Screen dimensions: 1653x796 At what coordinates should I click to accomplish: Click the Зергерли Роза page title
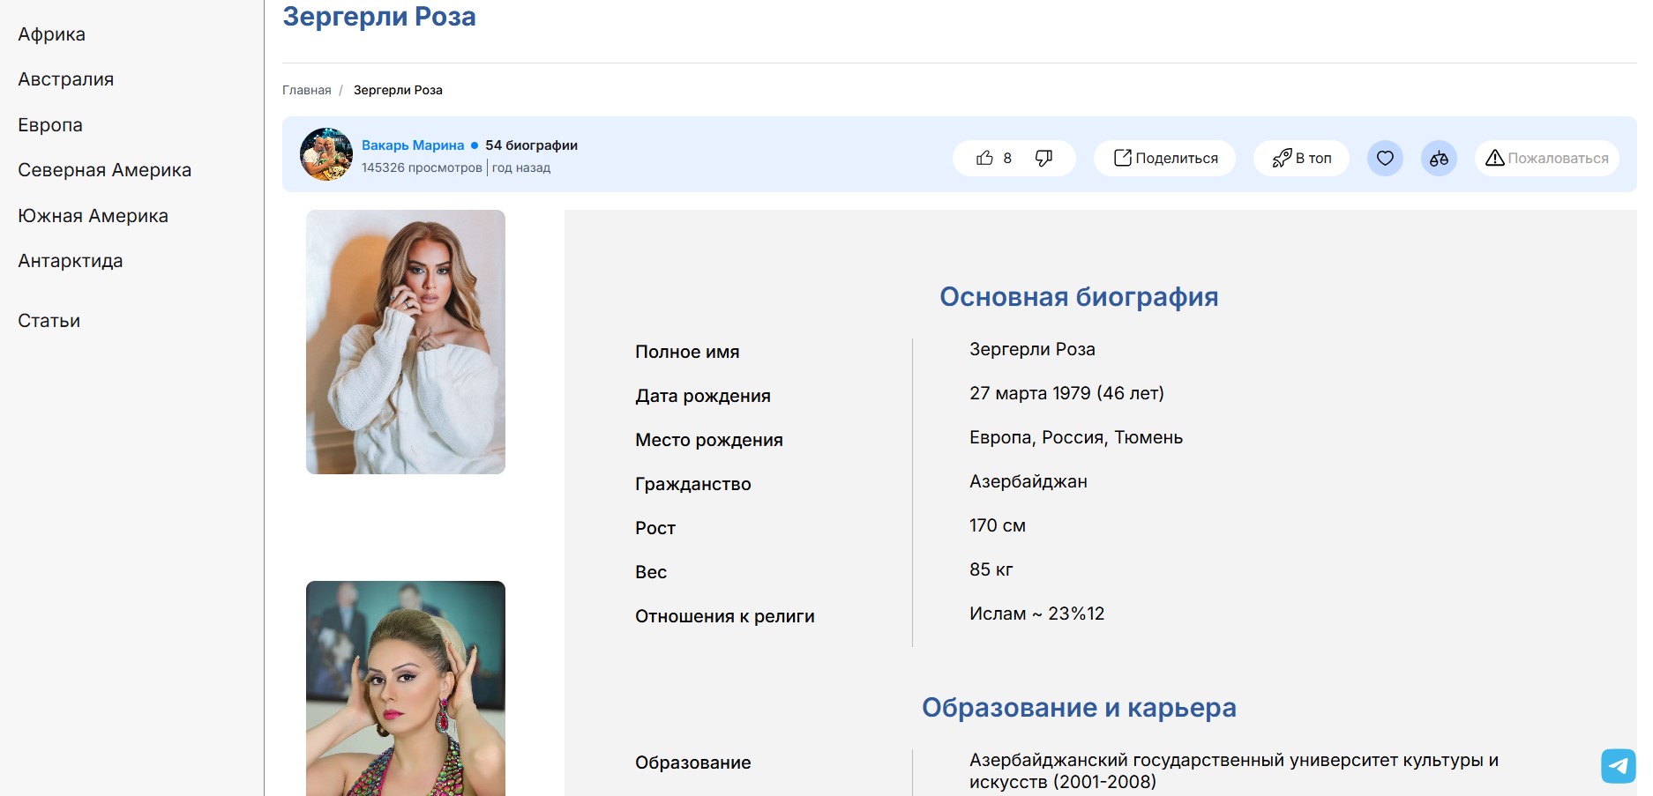(x=378, y=16)
